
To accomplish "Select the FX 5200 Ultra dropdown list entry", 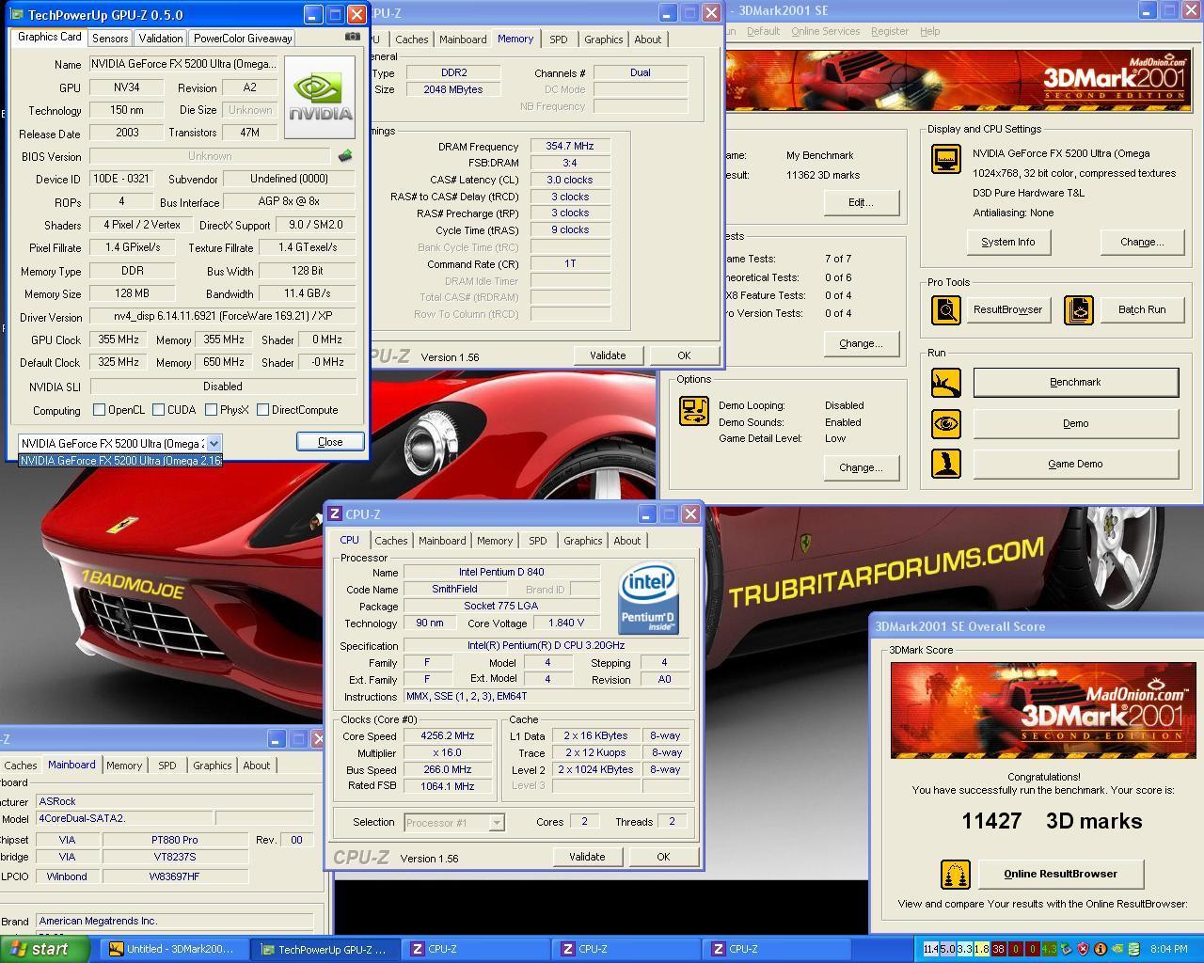I will (x=120, y=461).
